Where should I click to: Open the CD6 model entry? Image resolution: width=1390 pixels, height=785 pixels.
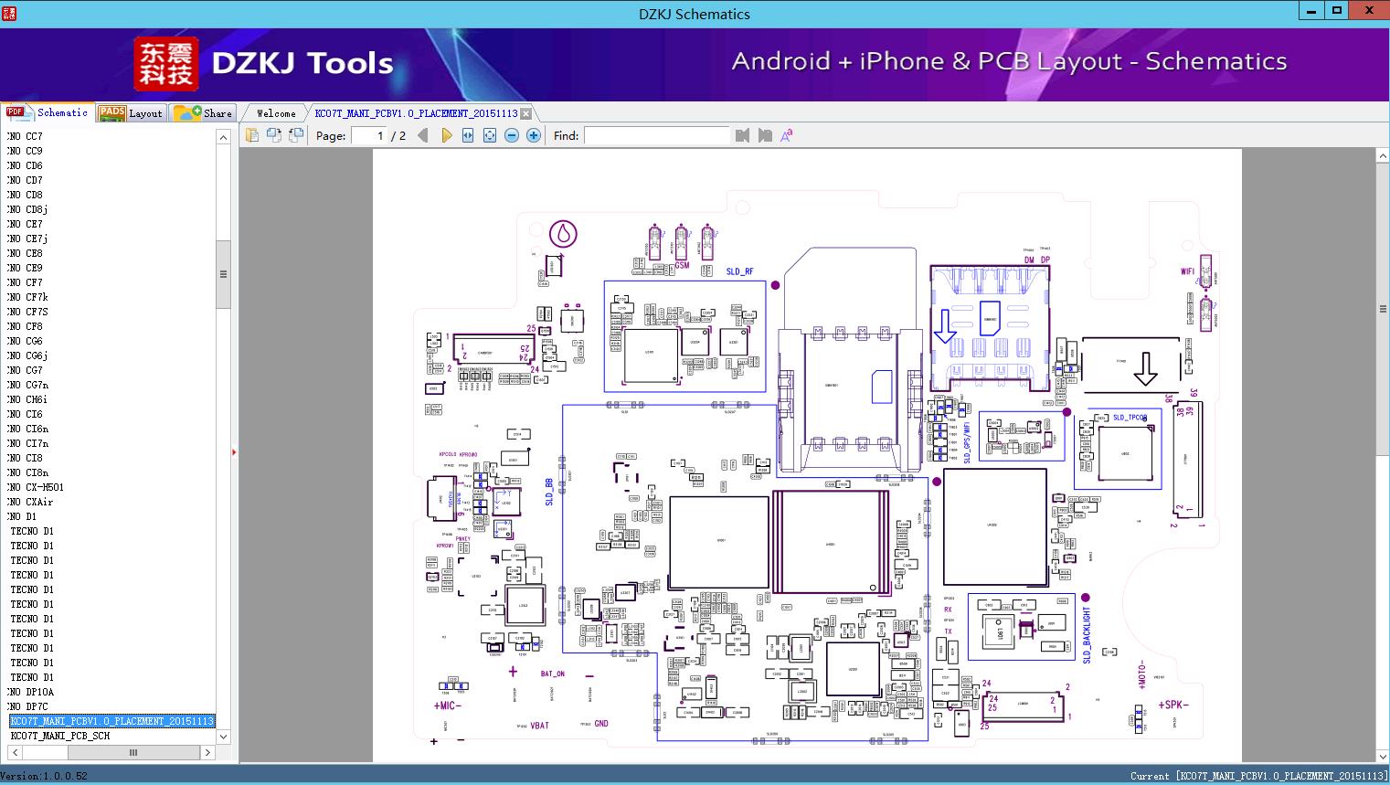pos(26,165)
